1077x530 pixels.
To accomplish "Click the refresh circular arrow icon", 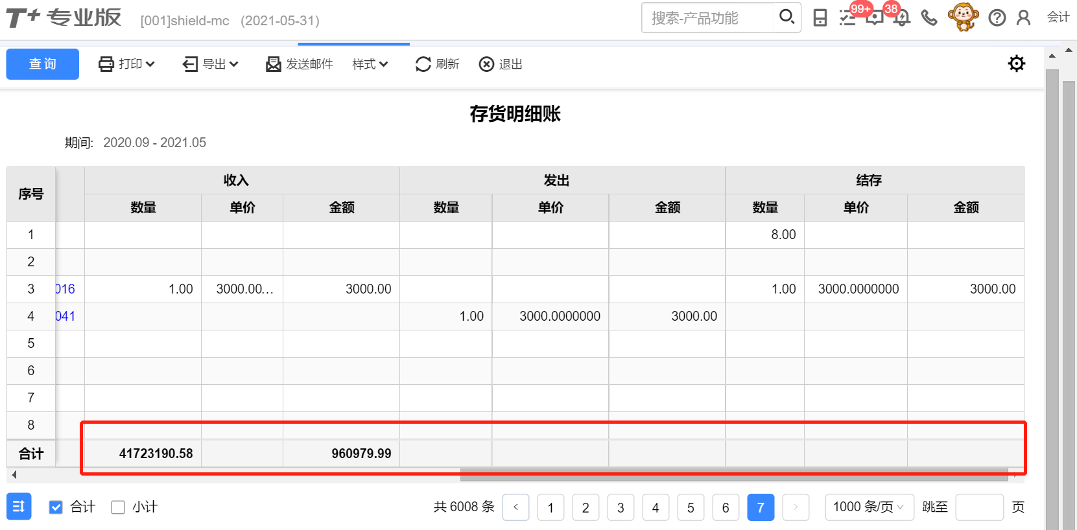I will pos(423,64).
